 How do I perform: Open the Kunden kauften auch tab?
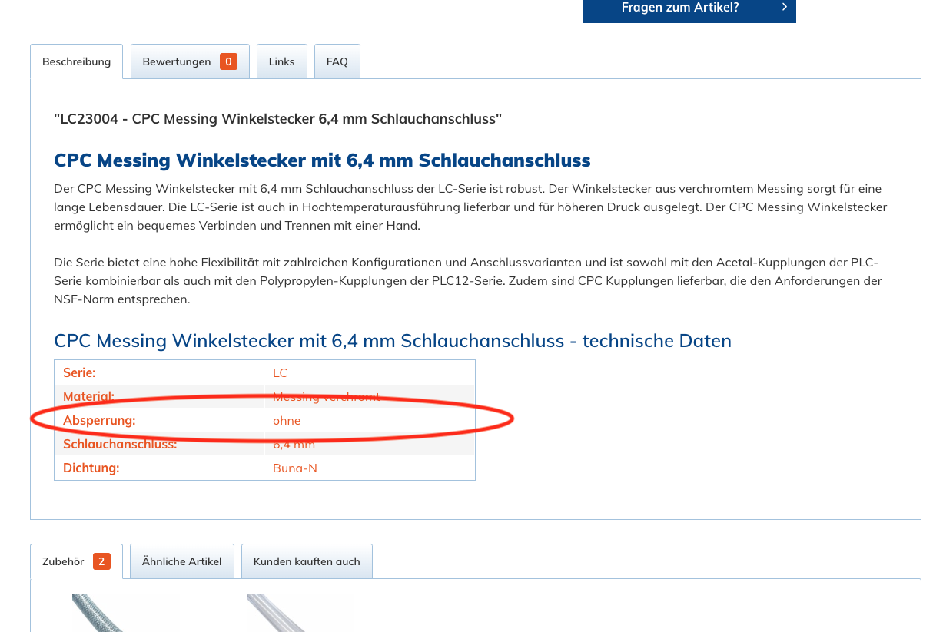[x=307, y=561]
